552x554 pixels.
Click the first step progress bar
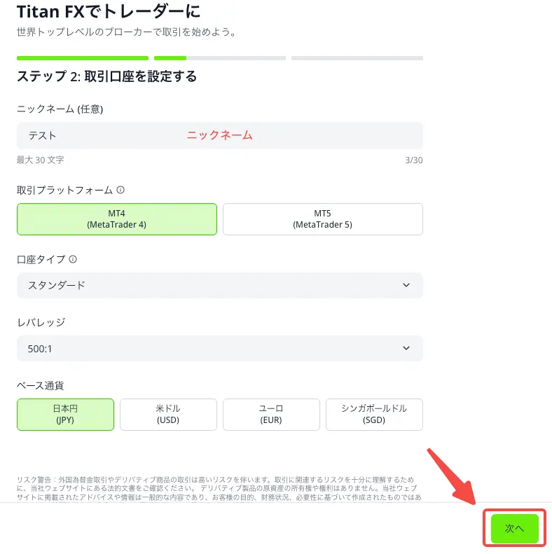click(83, 58)
